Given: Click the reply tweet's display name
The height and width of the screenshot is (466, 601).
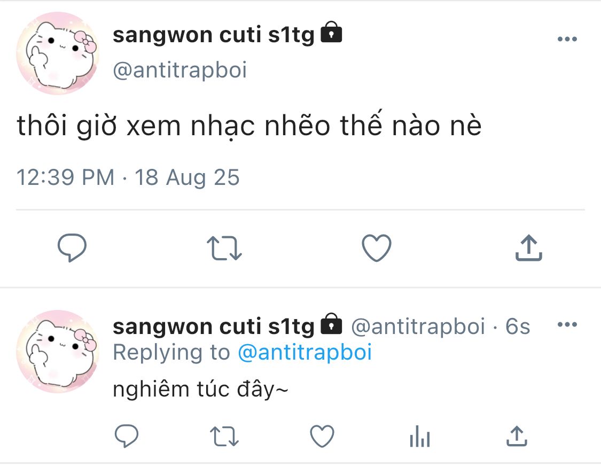Looking at the screenshot, I should coord(214,327).
